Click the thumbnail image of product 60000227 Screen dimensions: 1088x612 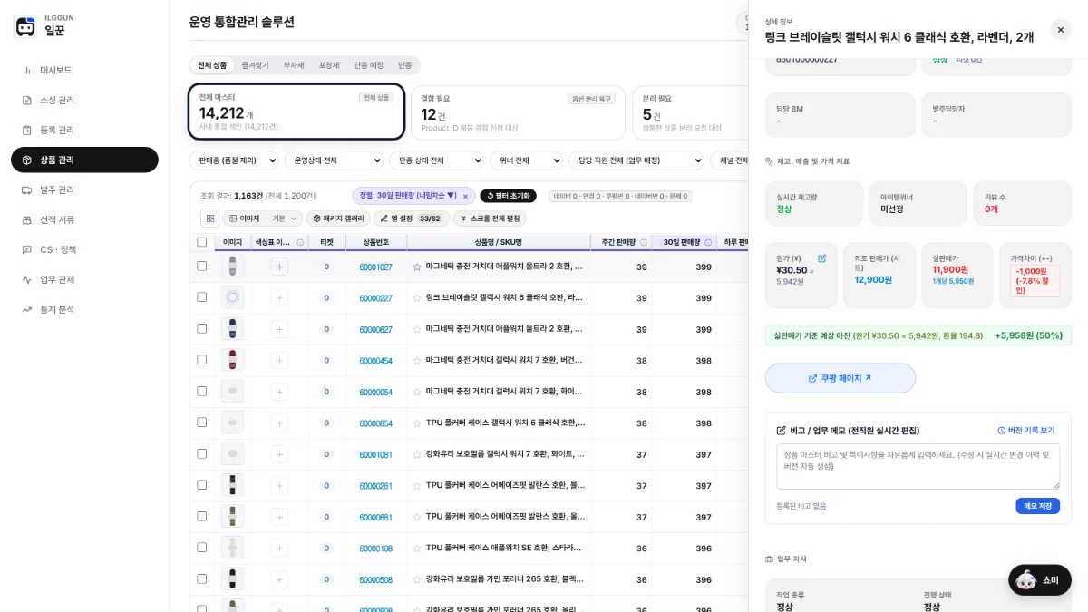[x=233, y=297]
